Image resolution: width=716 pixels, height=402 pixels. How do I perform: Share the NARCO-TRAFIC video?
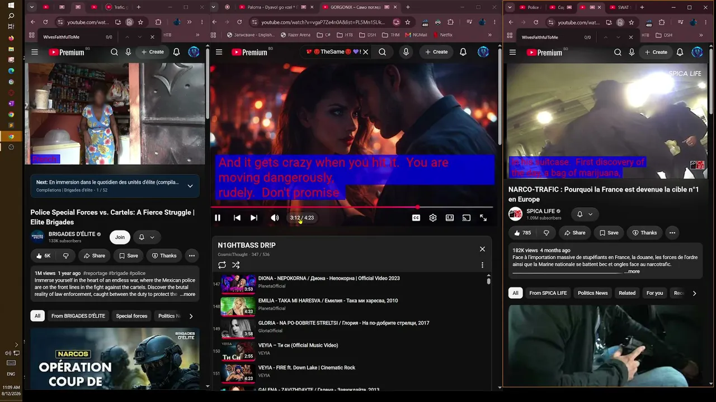[x=575, y=233]
